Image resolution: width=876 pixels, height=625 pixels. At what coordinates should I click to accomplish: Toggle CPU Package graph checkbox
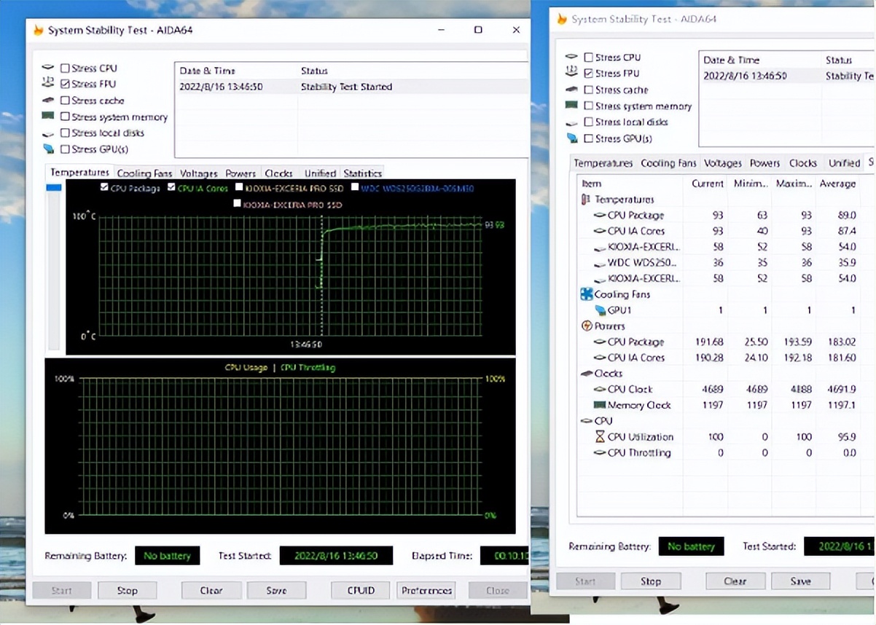click(x=104, y=188)
